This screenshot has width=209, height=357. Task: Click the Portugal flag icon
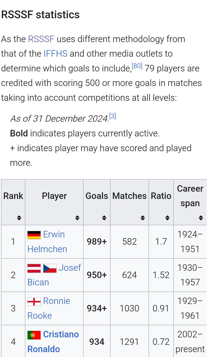[34, 335]
